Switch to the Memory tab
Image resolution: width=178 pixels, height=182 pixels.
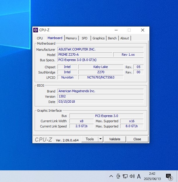[71, 38]
